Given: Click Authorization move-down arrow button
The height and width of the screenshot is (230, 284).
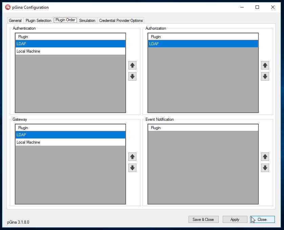Looking at the screenshot, I should coord(265,77).
